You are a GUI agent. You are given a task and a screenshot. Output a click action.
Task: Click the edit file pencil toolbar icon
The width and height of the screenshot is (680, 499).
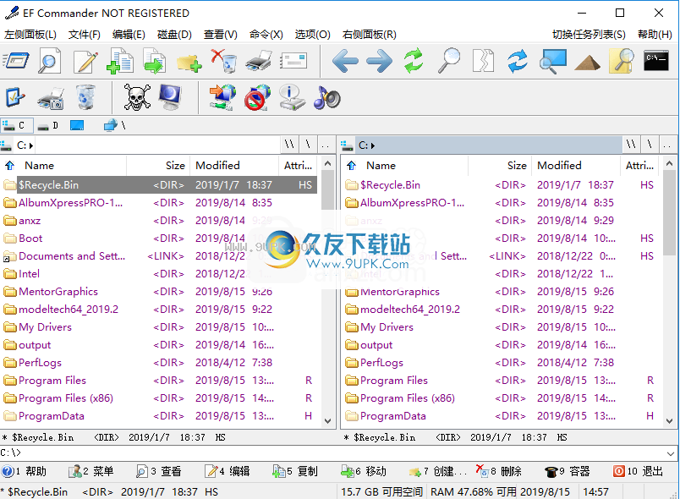pyautogui.click(x=85, y=61)
